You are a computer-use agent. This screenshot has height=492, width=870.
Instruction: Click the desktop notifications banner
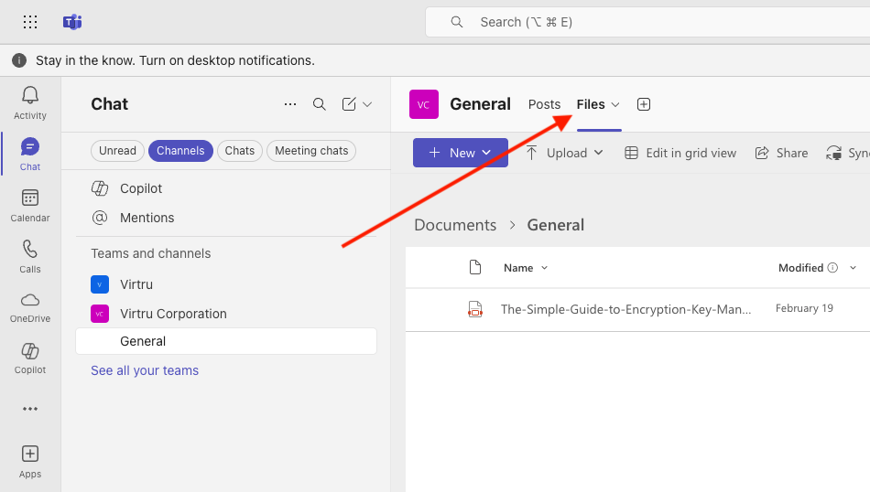(x=435, y=60)
